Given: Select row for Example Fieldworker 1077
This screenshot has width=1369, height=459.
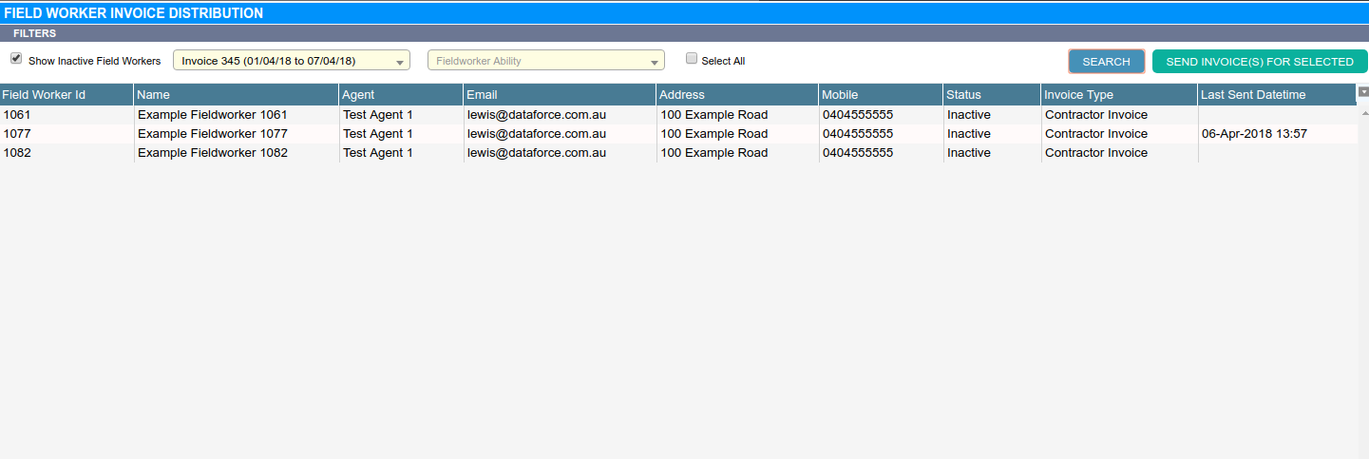Looking at the screenshot, I should point(212,134).
